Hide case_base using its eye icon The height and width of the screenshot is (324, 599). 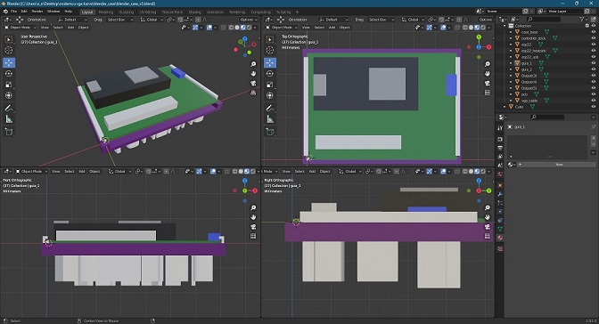tap(594, 32)
